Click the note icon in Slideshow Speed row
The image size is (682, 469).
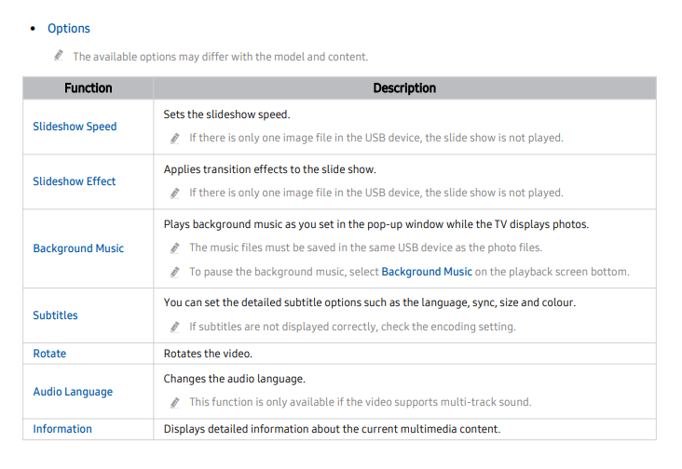pos(175,138)
